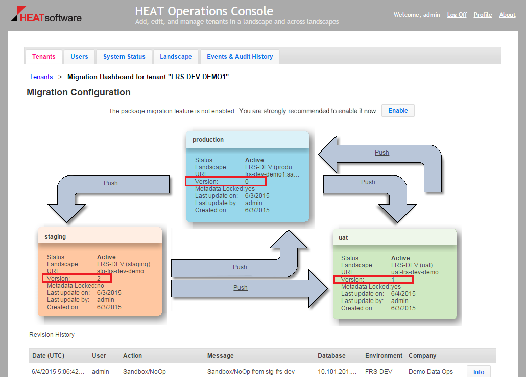Click the production Landscape value FRS-DEV (produ…
The image size is (526, 377).
click(271, 167)
